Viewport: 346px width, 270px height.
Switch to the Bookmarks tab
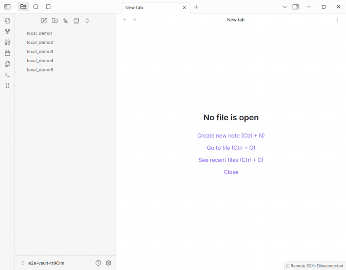coord(48,7)
